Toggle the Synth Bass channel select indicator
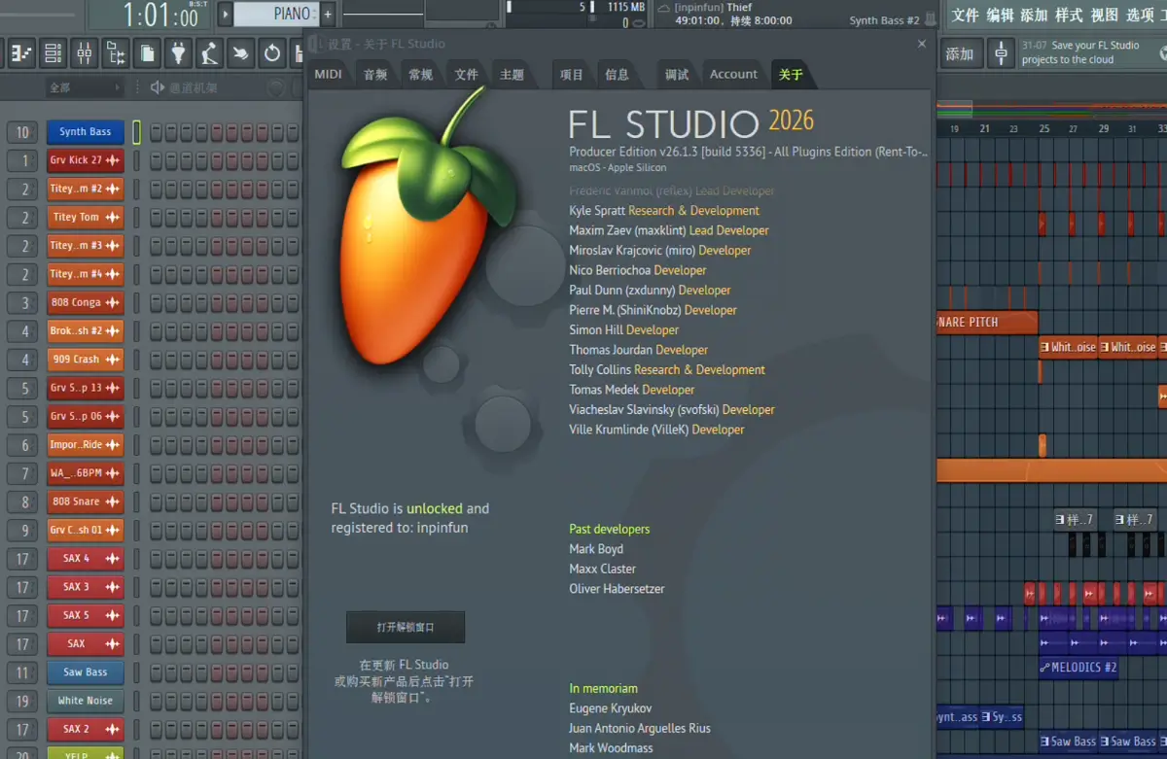Image resolution: width=1167 pixels, height=759 pixels. (x=137, y=132)
